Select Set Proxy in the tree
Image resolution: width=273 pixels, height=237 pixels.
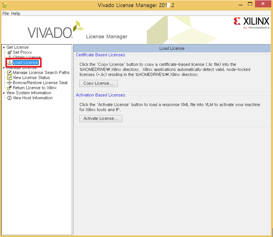pos(22,52)
